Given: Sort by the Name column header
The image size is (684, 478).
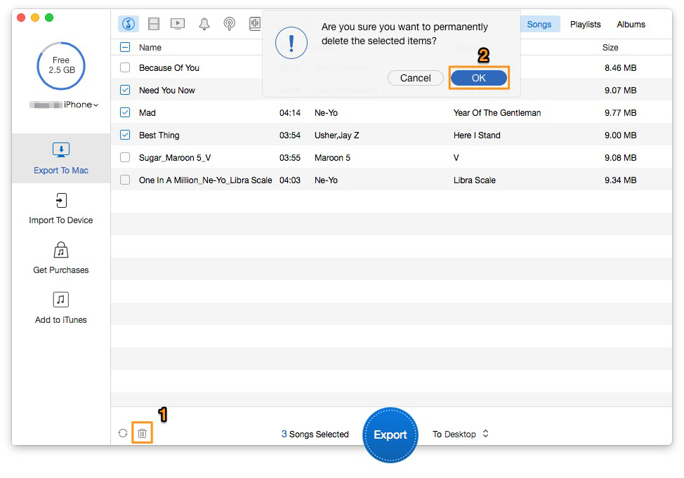Looking at the screenshot, I should 150,48.
